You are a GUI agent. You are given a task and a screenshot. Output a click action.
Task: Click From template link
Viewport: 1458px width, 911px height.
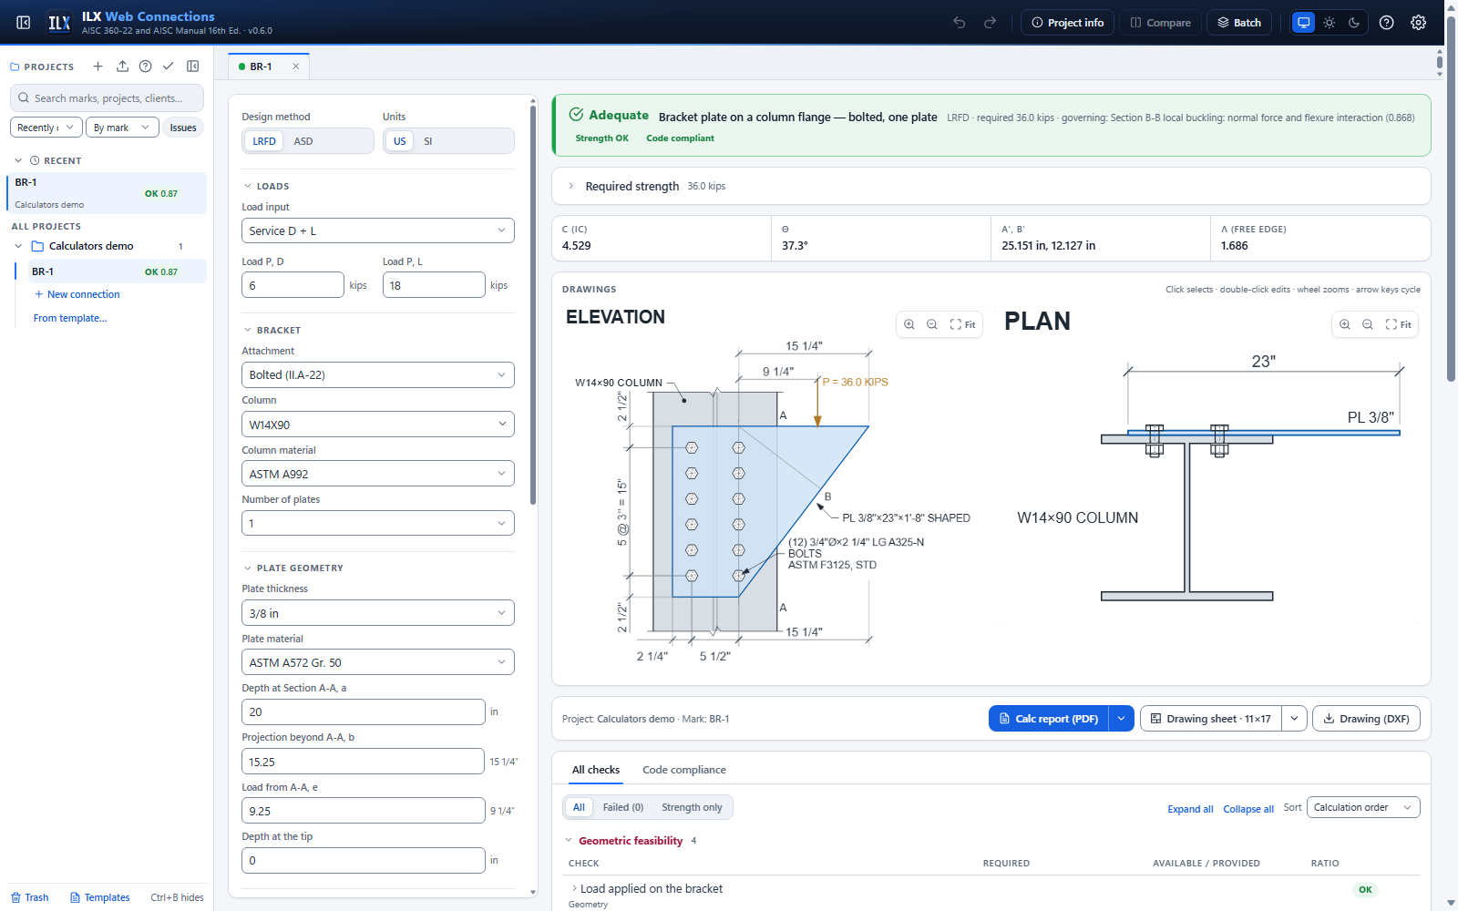pos(70,318)
